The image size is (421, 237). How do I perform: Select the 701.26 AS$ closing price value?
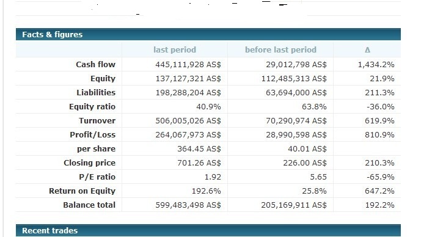tap(199, 162)
